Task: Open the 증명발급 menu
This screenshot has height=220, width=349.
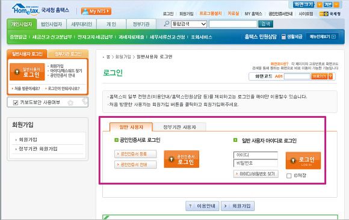Action: click(x=18, y=37)
